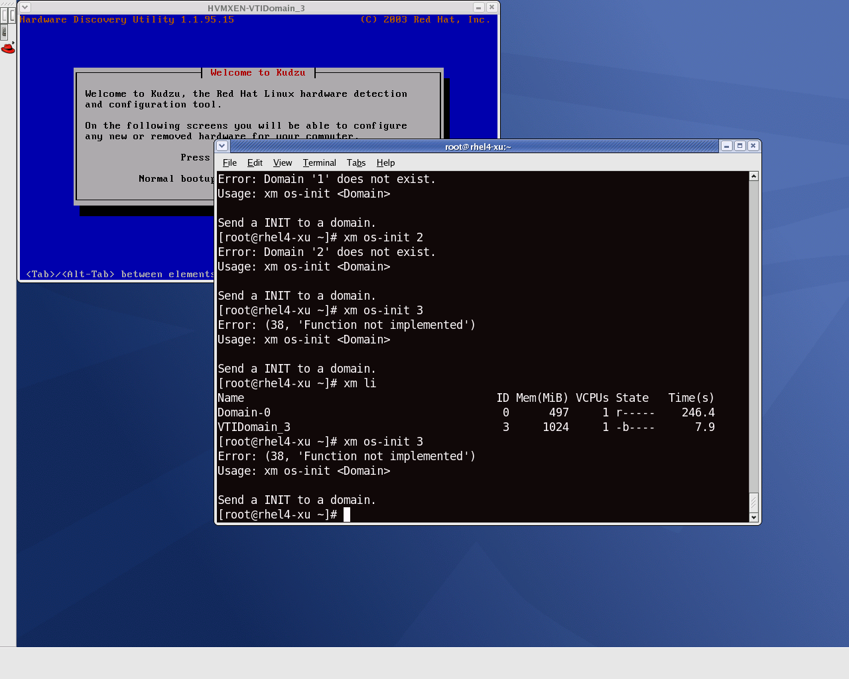Open the Tabs menu in terminal
The height and width of the screenshot is (679, 849).
click(356, 162)
